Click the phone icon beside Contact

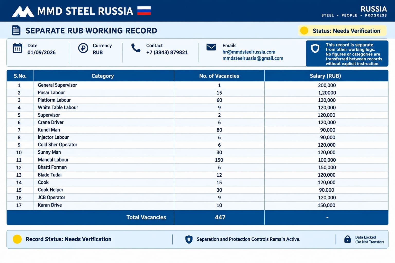pos(136,48)
